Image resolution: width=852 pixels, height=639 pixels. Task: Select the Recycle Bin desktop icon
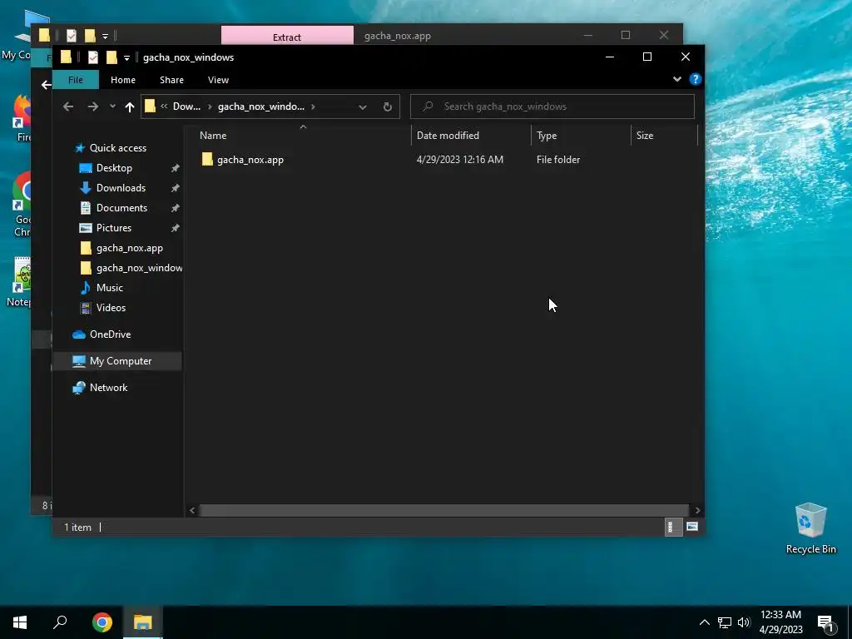point(810,528)
